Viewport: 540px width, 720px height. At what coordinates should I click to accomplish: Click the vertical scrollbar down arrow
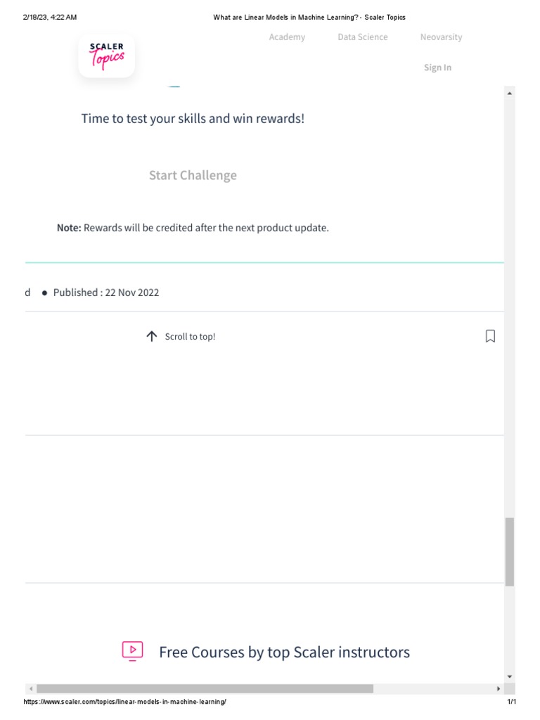(510, 676)
